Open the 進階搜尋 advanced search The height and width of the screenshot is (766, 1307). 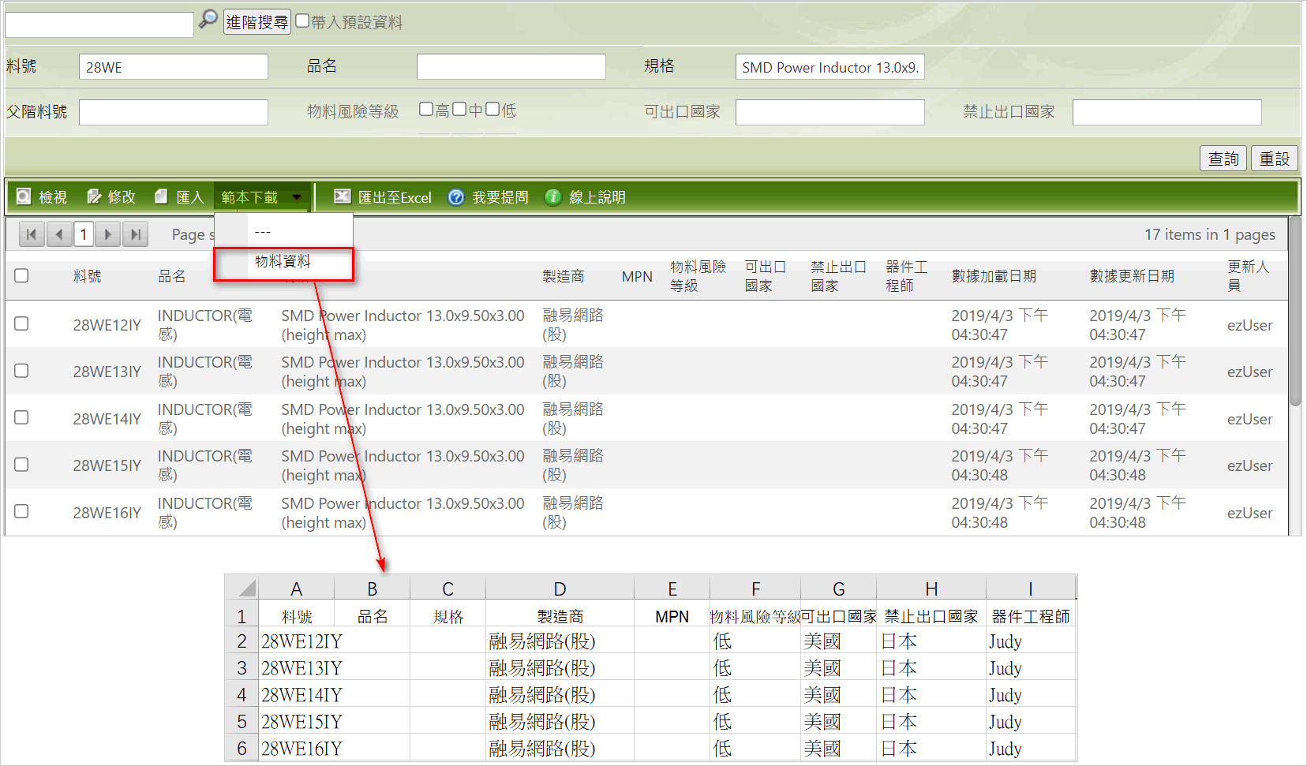[257, 21]
